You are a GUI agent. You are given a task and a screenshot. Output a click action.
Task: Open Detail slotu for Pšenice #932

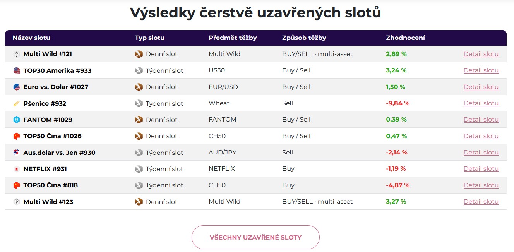pyautogui.click(x=481, y=103)
